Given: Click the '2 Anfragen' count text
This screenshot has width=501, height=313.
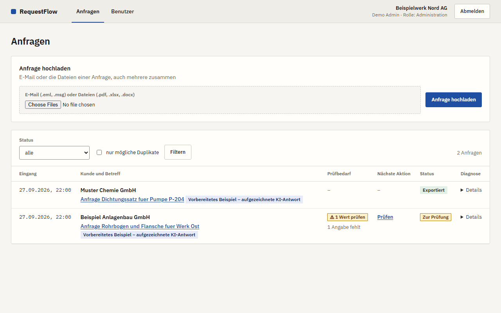Looking at the screenshot, I should point(469,153).
